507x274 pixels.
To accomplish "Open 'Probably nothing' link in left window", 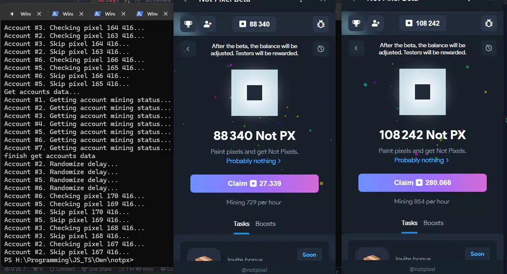I will [253, 161].
